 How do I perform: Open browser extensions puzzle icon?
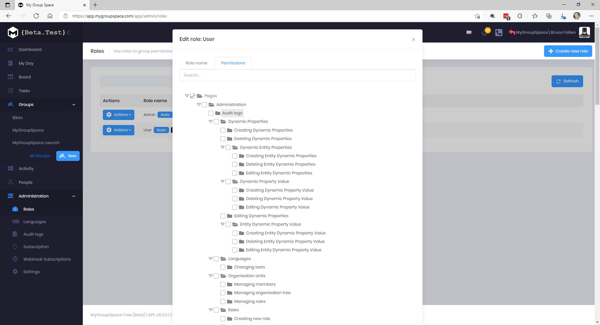pyautogui.click(x=520, y=16)
